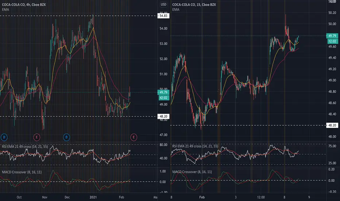Click the blue D dividend marker near December
The height and width of the screenshot is (201, 340).
tap(66, 137)
